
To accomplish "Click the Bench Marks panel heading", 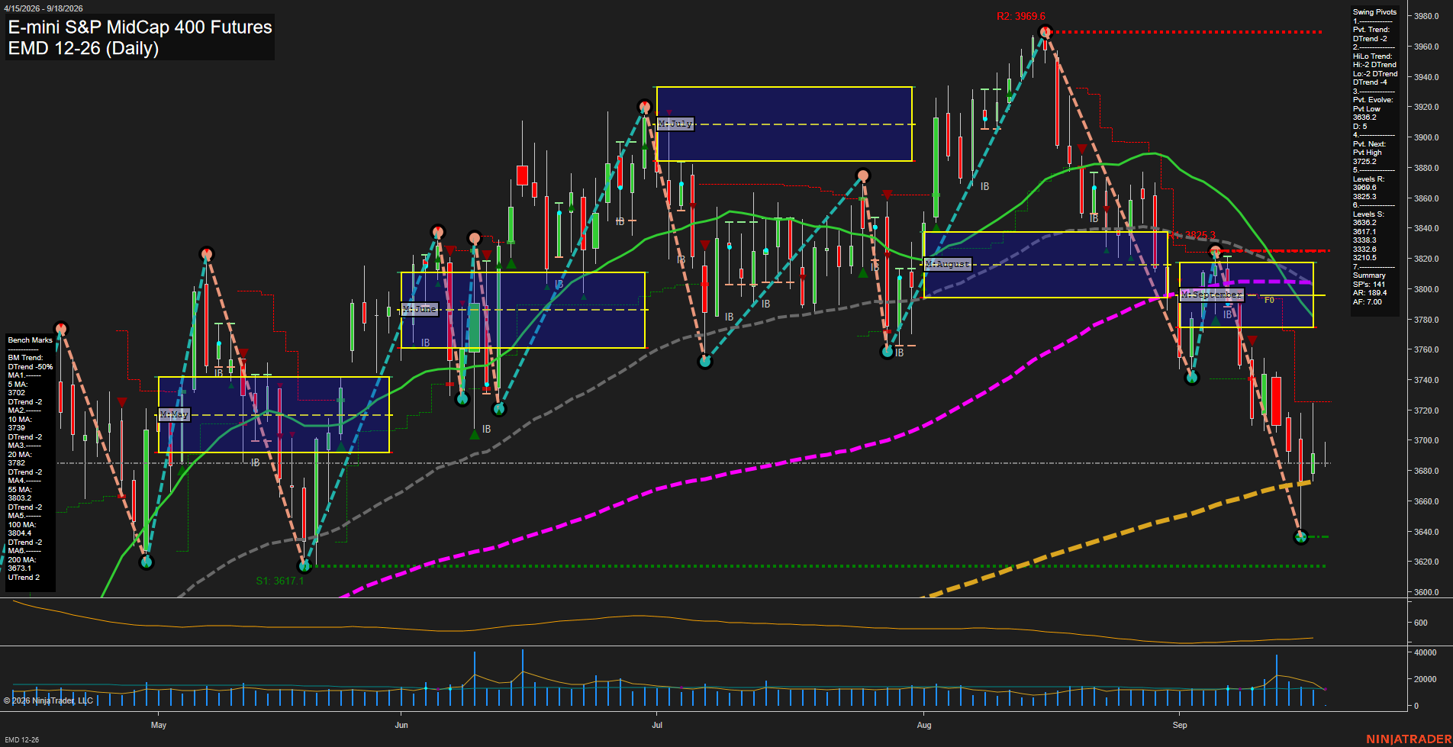I will coord(31,340).
